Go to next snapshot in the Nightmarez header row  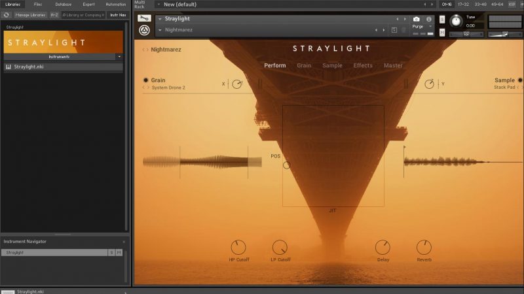[x=384, y=30]
